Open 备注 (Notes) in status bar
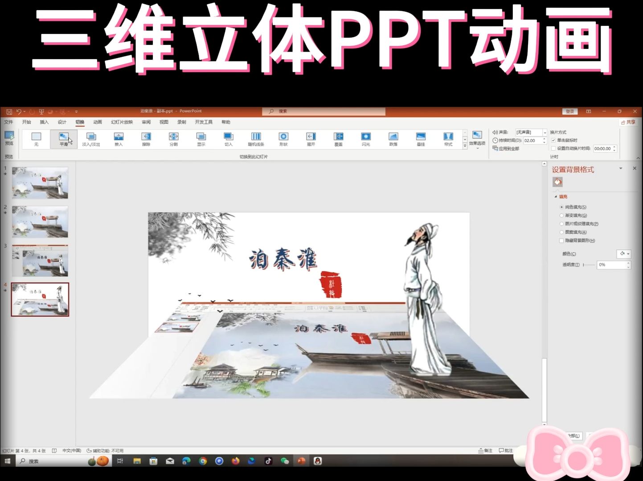The height and width of the screenshot is (481, 643). tap(485, 451)
